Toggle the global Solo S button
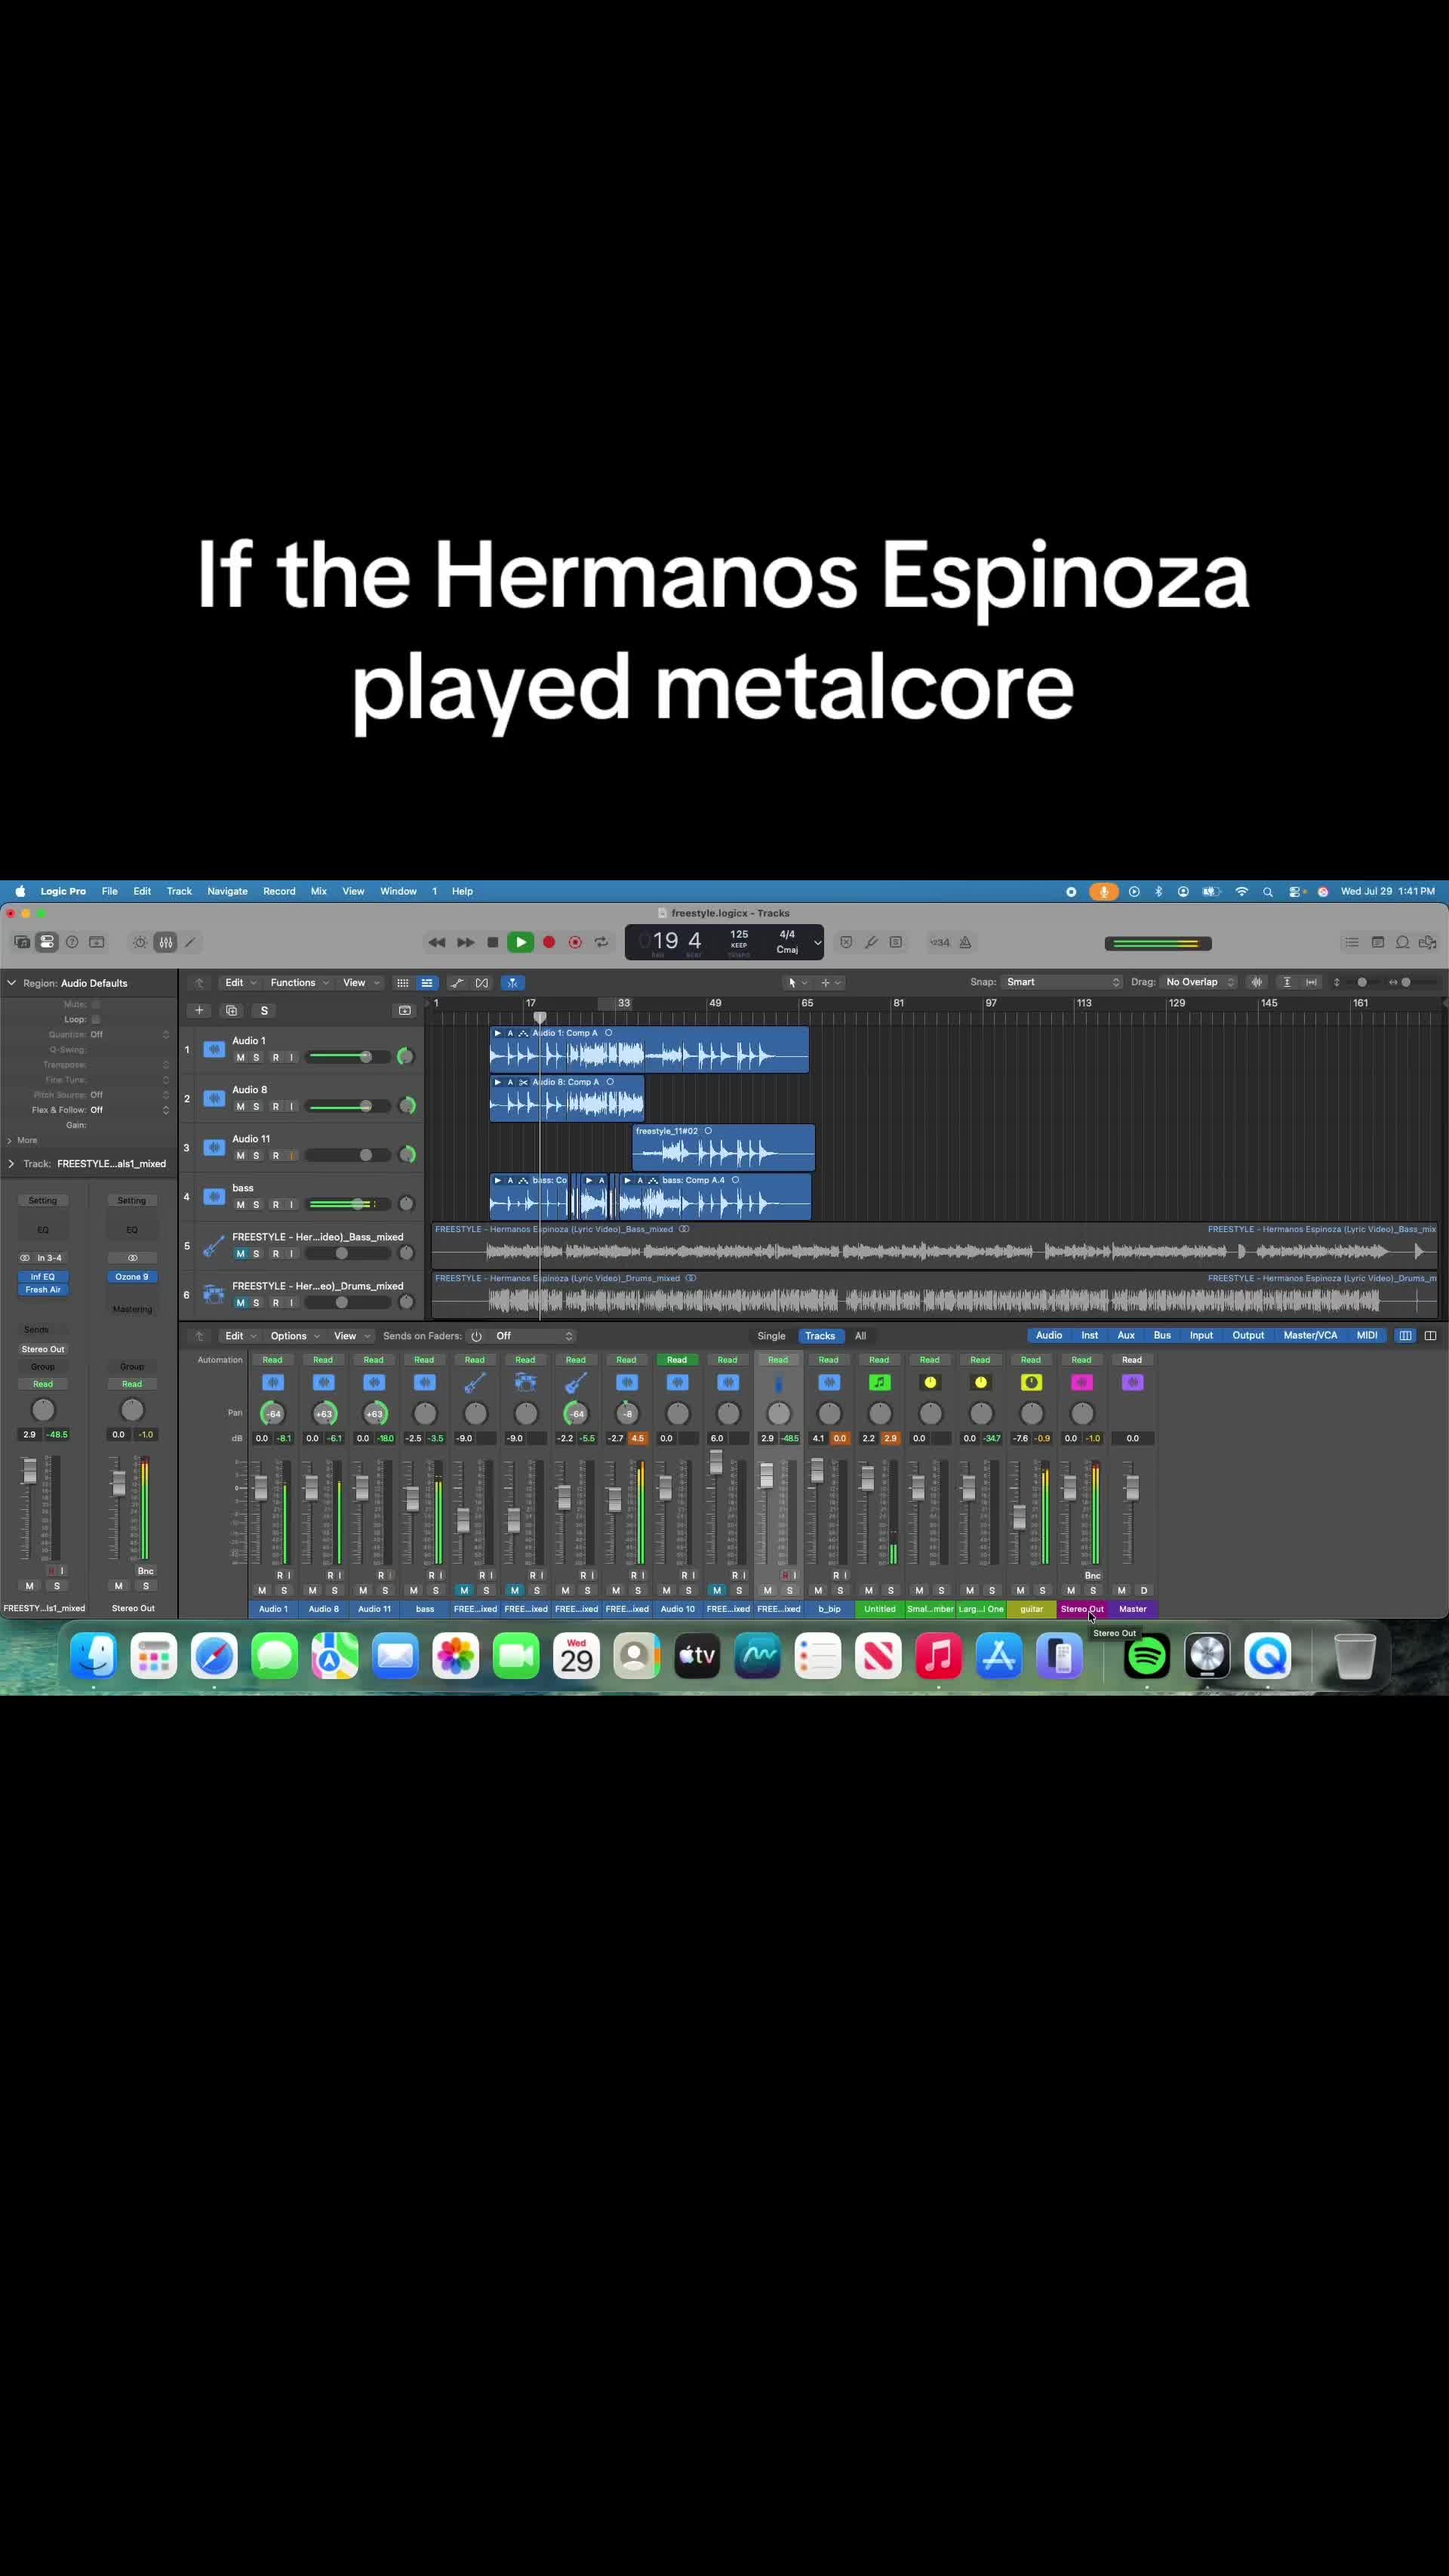Screen dimensions: 1449x2576 [264, 1010]
